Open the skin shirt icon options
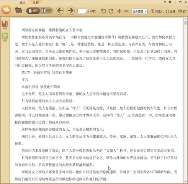Screen dimensions: 188x184 170,2
